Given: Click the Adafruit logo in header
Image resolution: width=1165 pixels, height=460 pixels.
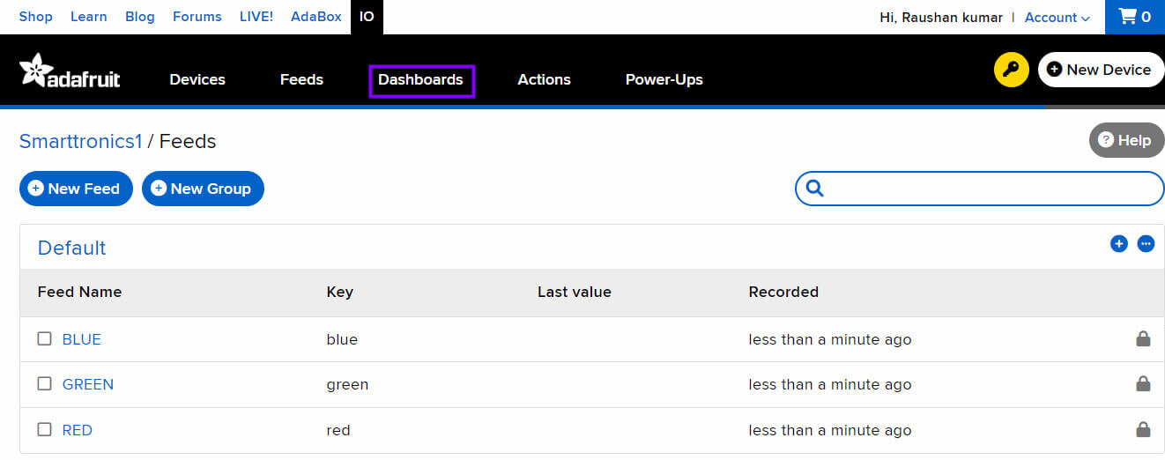Looking at the screenshot, I should tap(70, 72).
